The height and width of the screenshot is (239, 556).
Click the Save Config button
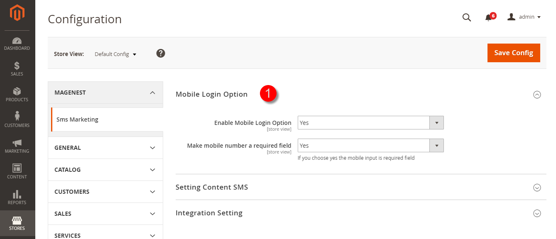[x=513, y=53]
